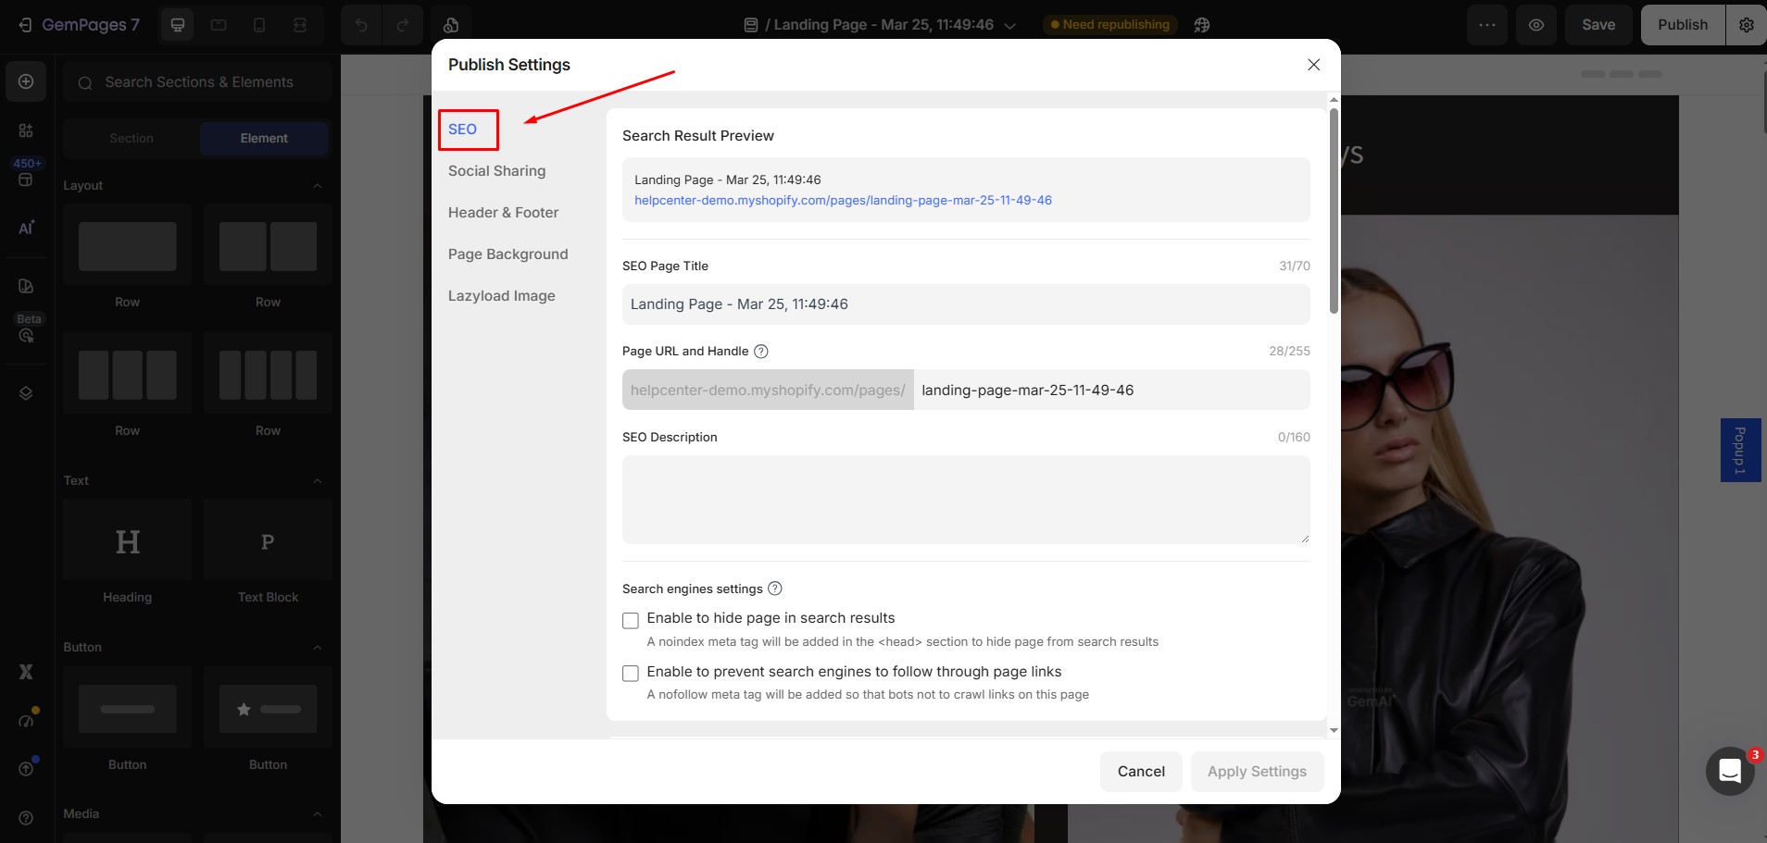Exit the editor via the GemPages back icon
This screenshot has width=1767, height=843.
tap(26, 25)
